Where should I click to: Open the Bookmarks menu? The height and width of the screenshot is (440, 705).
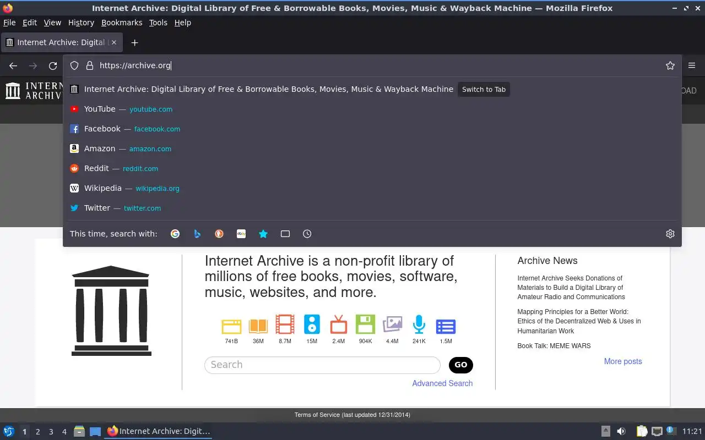click(x=122, y=23)
